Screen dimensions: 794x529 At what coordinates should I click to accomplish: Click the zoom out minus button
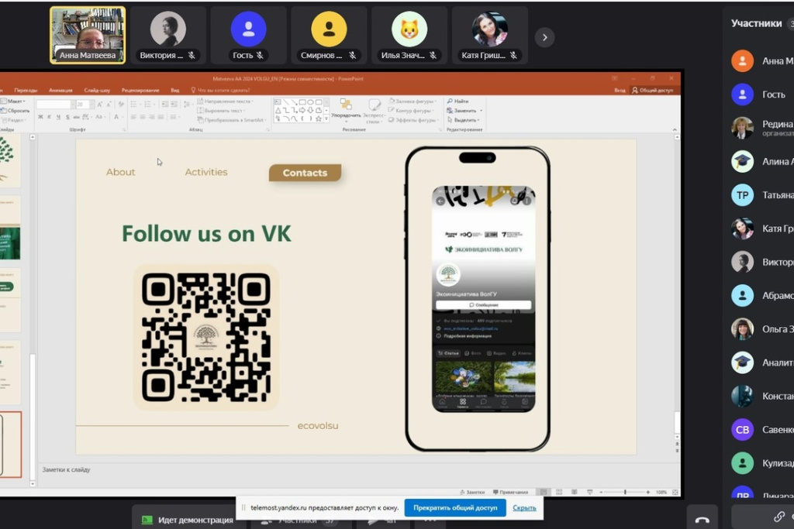coord(601,492)
